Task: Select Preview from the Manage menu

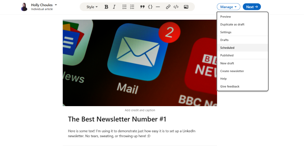Action: (243, 17)
